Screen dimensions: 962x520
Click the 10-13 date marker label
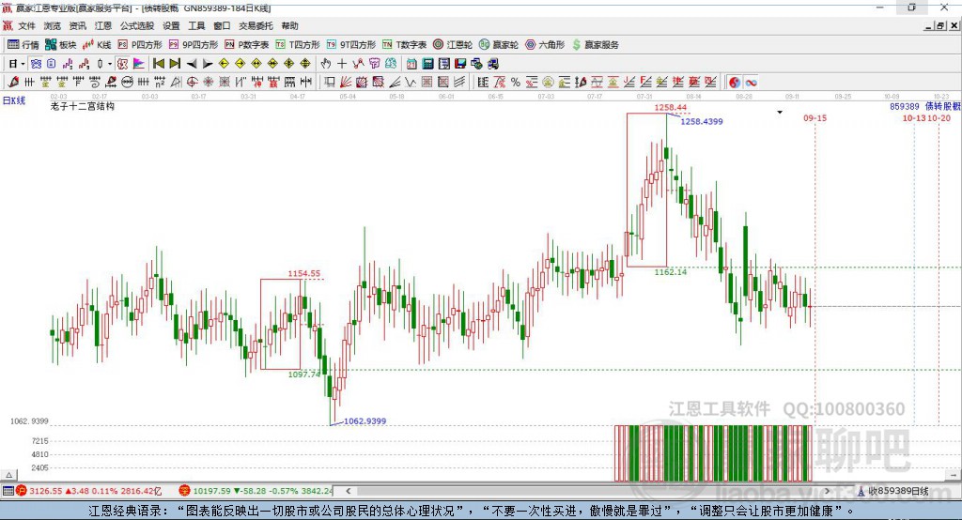point(914,117)
